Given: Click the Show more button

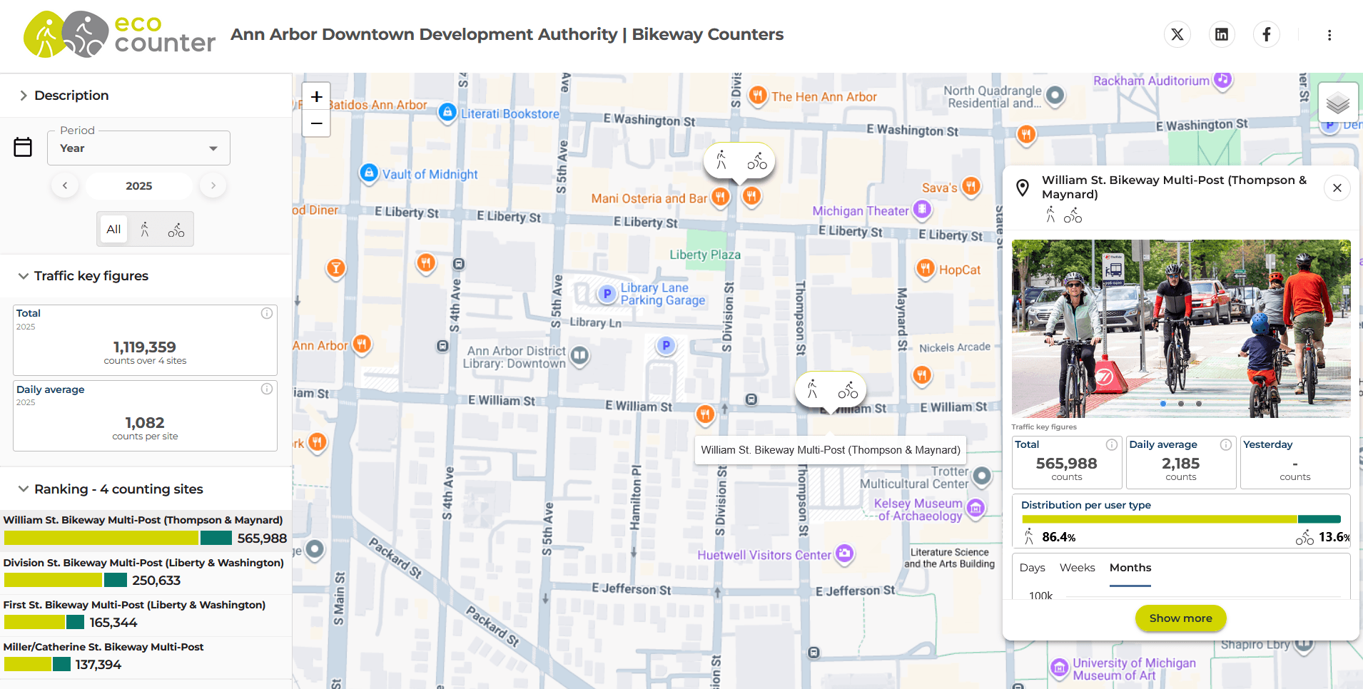Looking at the screenshot, I should [x=1180, y=618].
